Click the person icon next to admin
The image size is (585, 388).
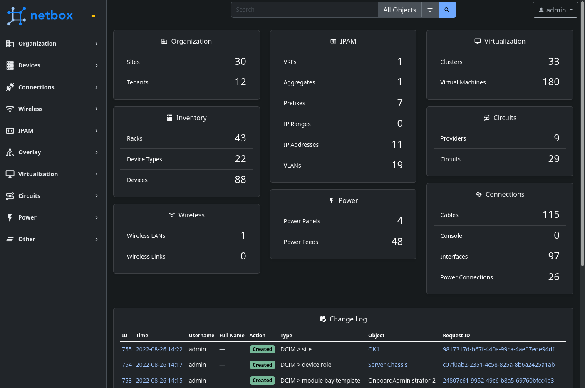(x=541, y=10)
